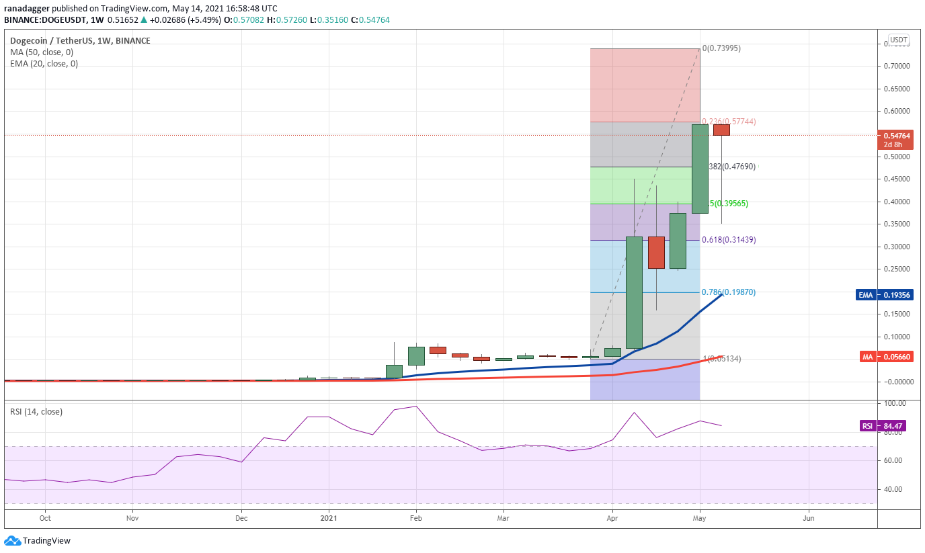The width and height of the screenshot is (925, 553).
Task: Click 0.30000 on the price axis
Action: (896, 247)
